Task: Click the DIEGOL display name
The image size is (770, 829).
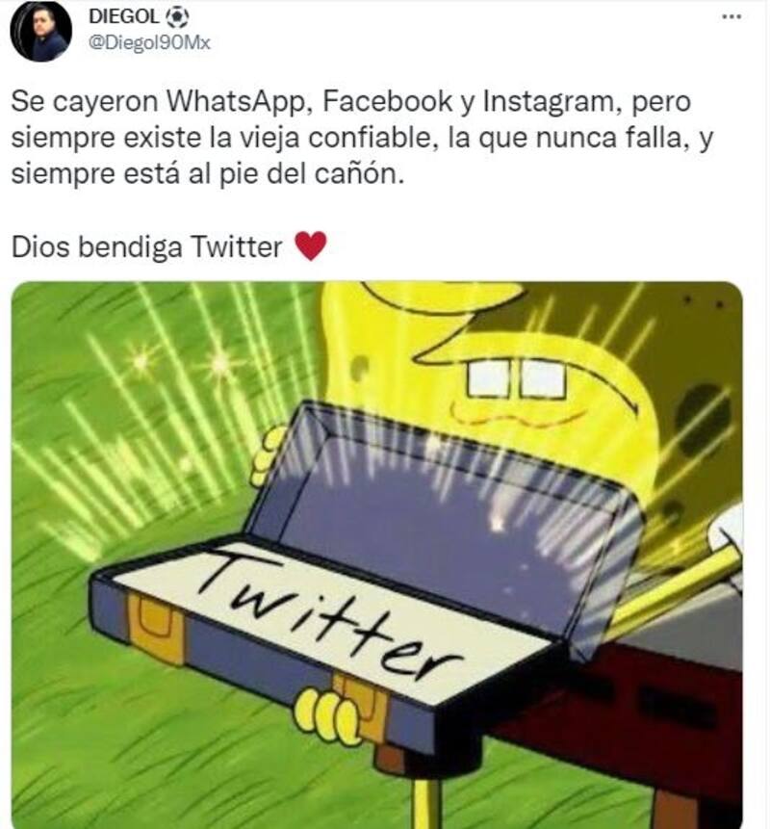Action: pyautogui.click(x=123, y=17)
